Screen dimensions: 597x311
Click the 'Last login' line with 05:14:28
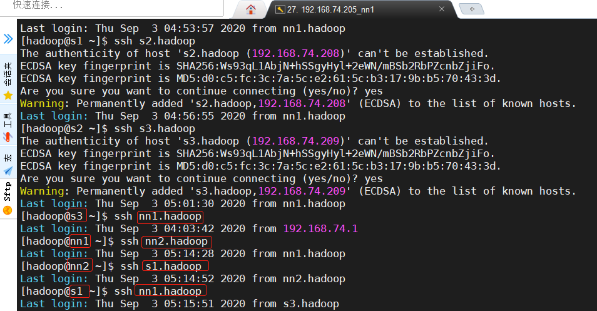pos(183,254)
